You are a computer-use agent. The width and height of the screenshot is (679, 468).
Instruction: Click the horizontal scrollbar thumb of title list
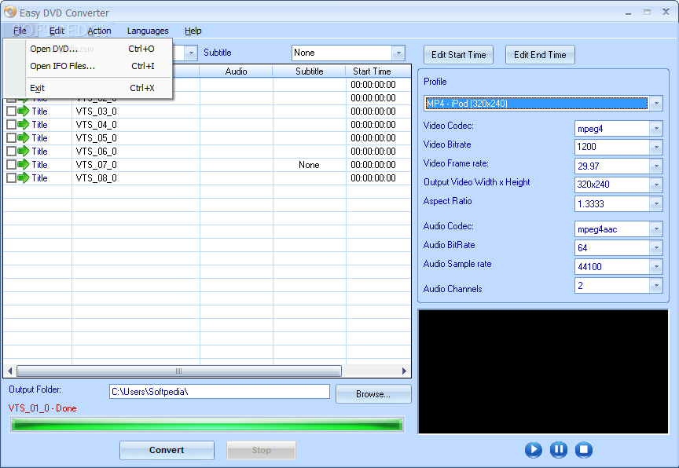tap(179, 371)
